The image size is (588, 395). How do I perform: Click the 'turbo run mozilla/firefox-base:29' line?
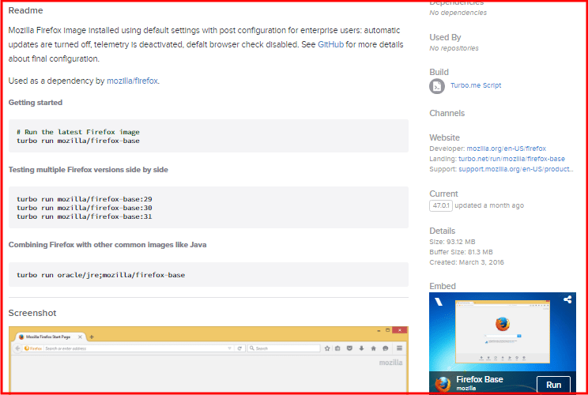point(85,199)
